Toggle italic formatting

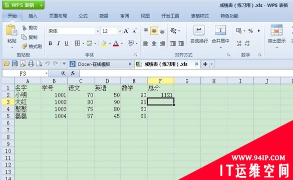(59, 43)
